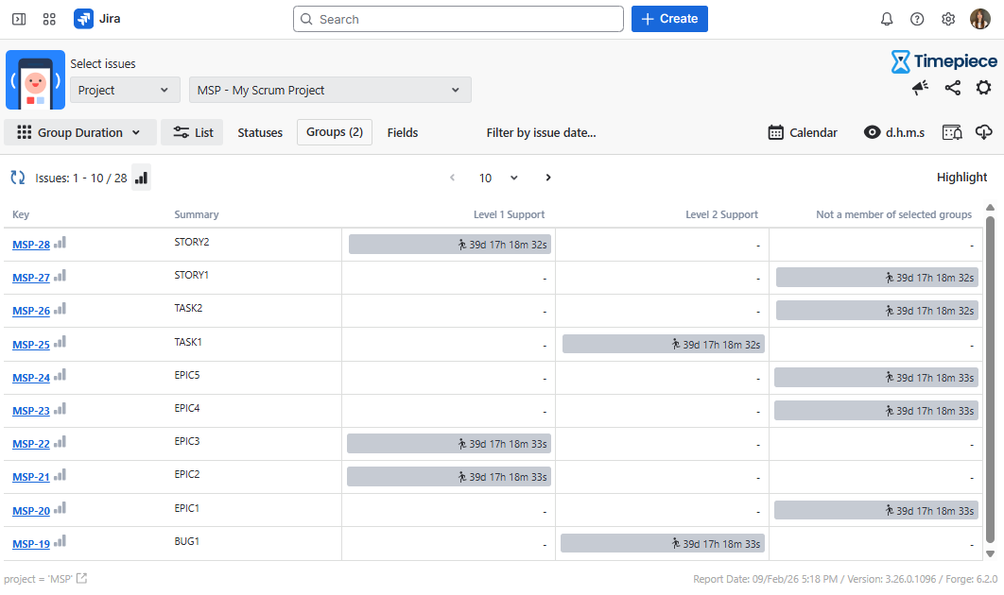Open the Group Duration report dropdown
This screenshot has height=595, width=1004.
(x=79, y=132)
